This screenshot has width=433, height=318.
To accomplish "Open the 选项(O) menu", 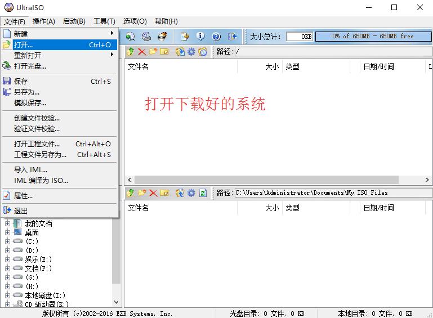I will tap(135, 21).
